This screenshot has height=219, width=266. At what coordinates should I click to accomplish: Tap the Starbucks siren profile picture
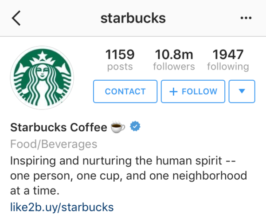coord(42,78)
